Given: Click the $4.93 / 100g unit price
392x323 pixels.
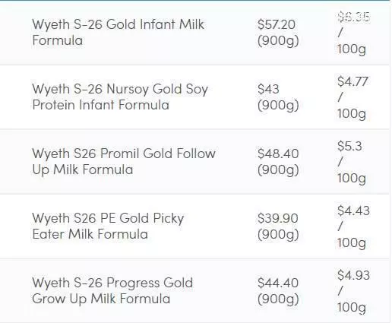Looking at the screenshot, I should [353, 291].
